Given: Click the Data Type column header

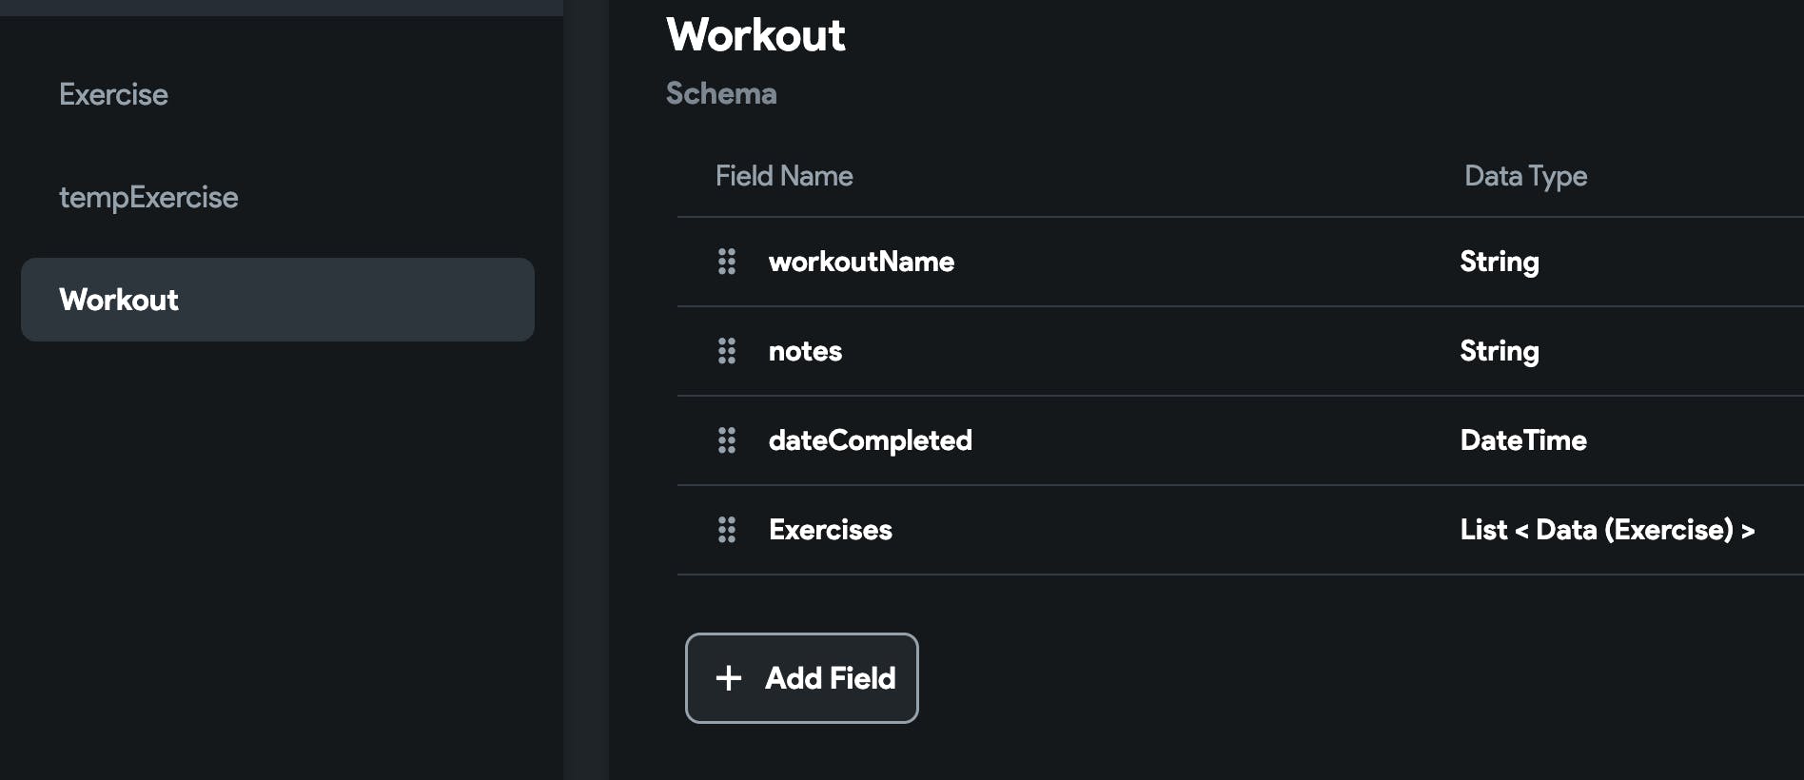Looking at the screenshot, I should click(x=1525, y=176).
